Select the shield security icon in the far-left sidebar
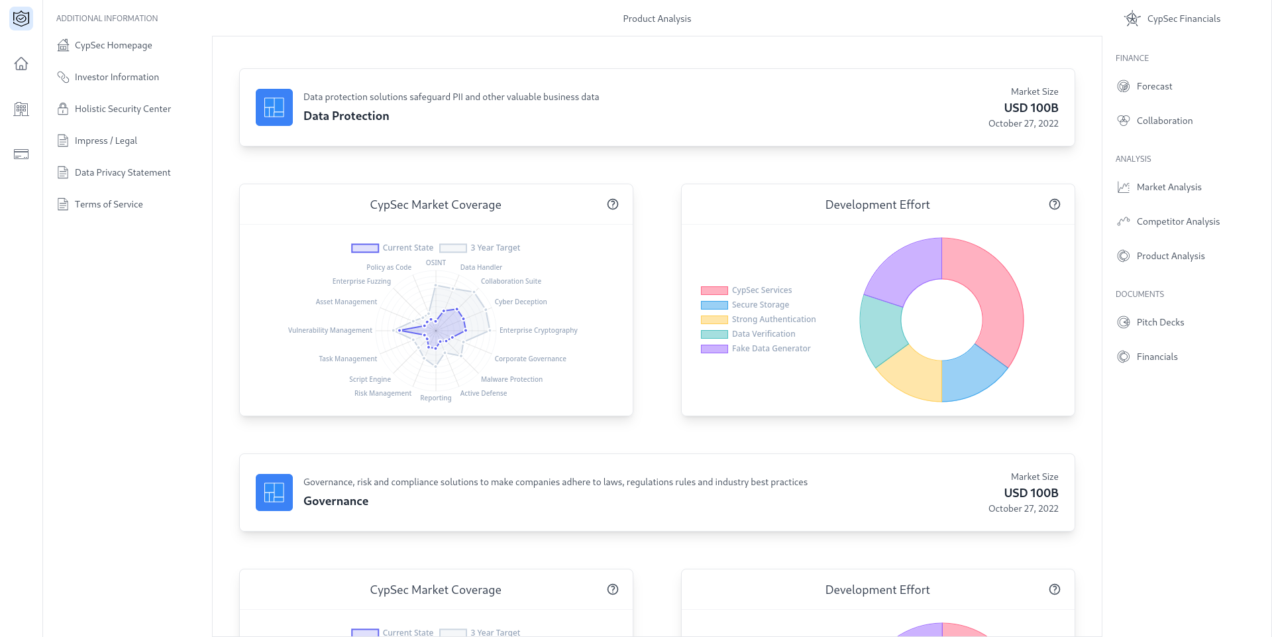 21,19
